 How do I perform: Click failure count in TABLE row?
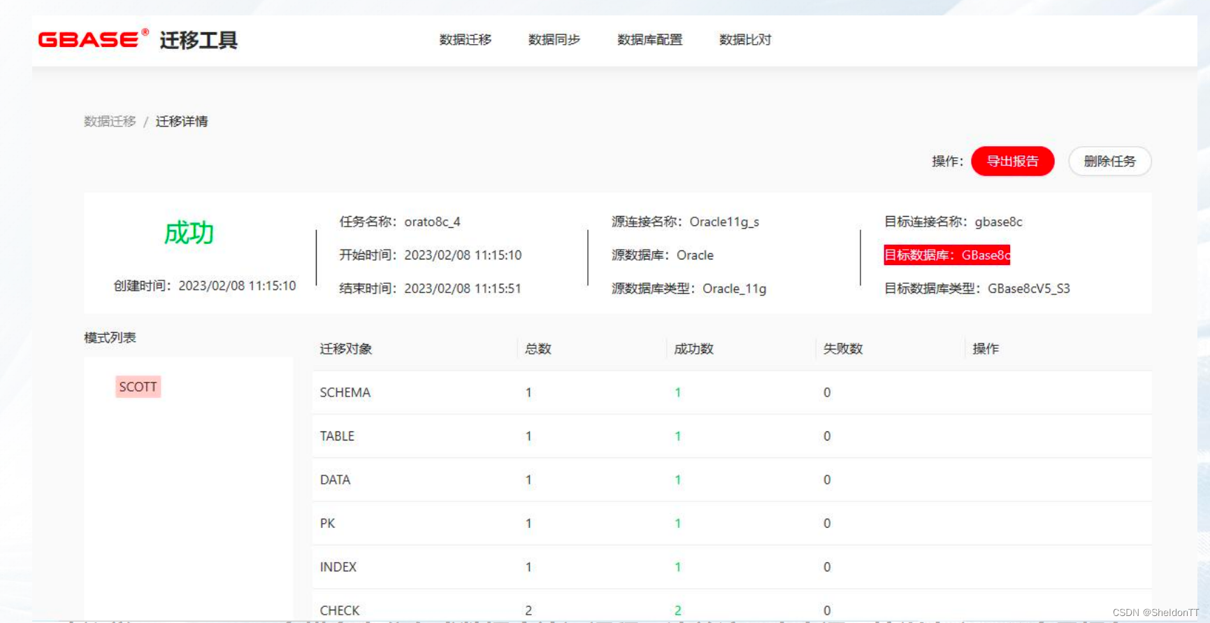(x=827, y=436)
